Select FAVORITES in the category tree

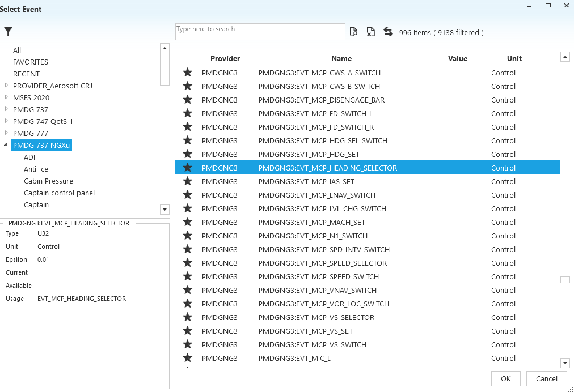click(31, 62)
